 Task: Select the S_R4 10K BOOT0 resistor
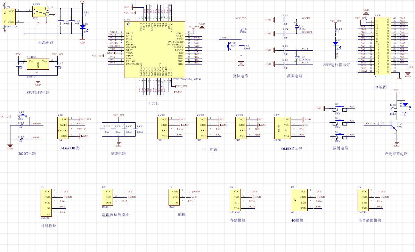(21, 125)
